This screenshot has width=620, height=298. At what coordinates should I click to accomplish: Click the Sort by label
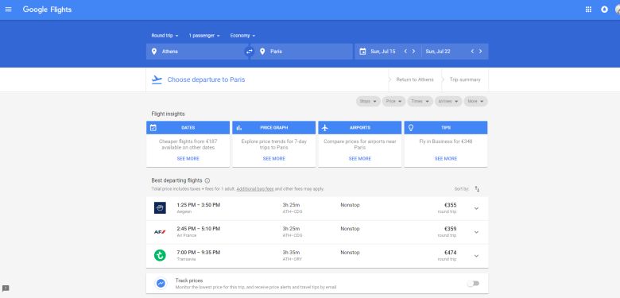pos(462,189)
